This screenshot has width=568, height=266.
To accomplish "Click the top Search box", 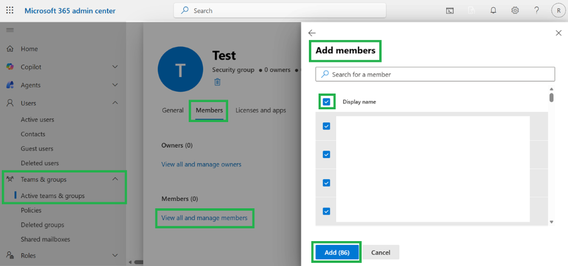I will pos(280,10).
